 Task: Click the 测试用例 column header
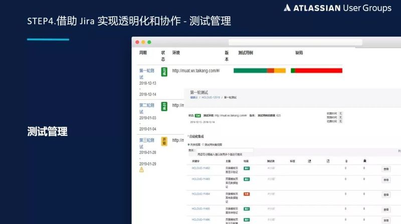coord(246,53)
